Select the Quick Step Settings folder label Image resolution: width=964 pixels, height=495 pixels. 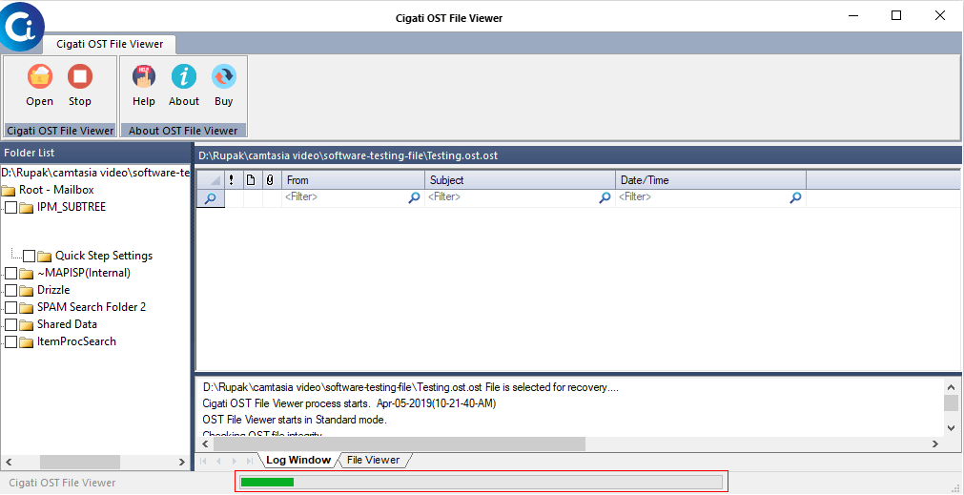click(104, 256)
